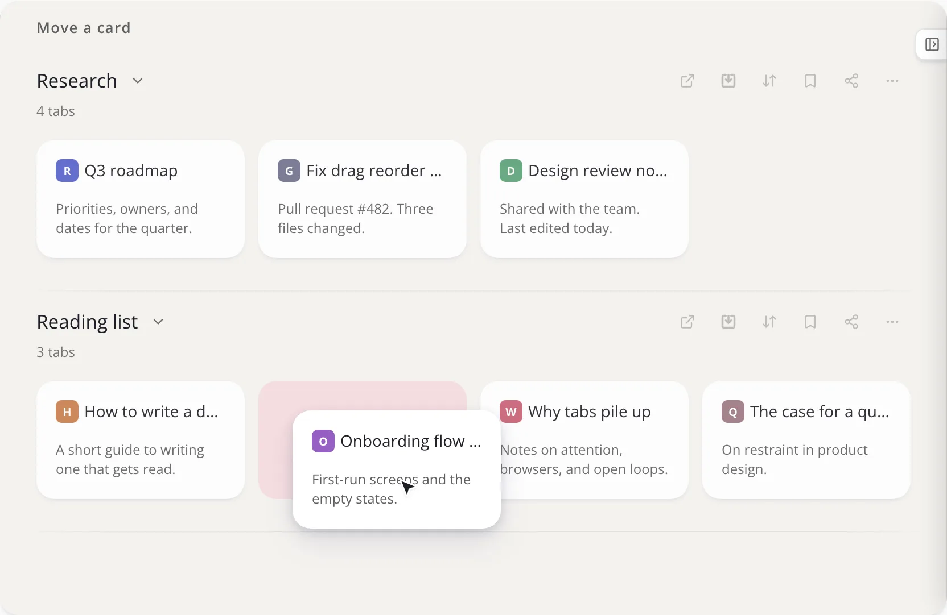
Task: Click the purple R favicon on Q3 roadmap
Action: 67,171
